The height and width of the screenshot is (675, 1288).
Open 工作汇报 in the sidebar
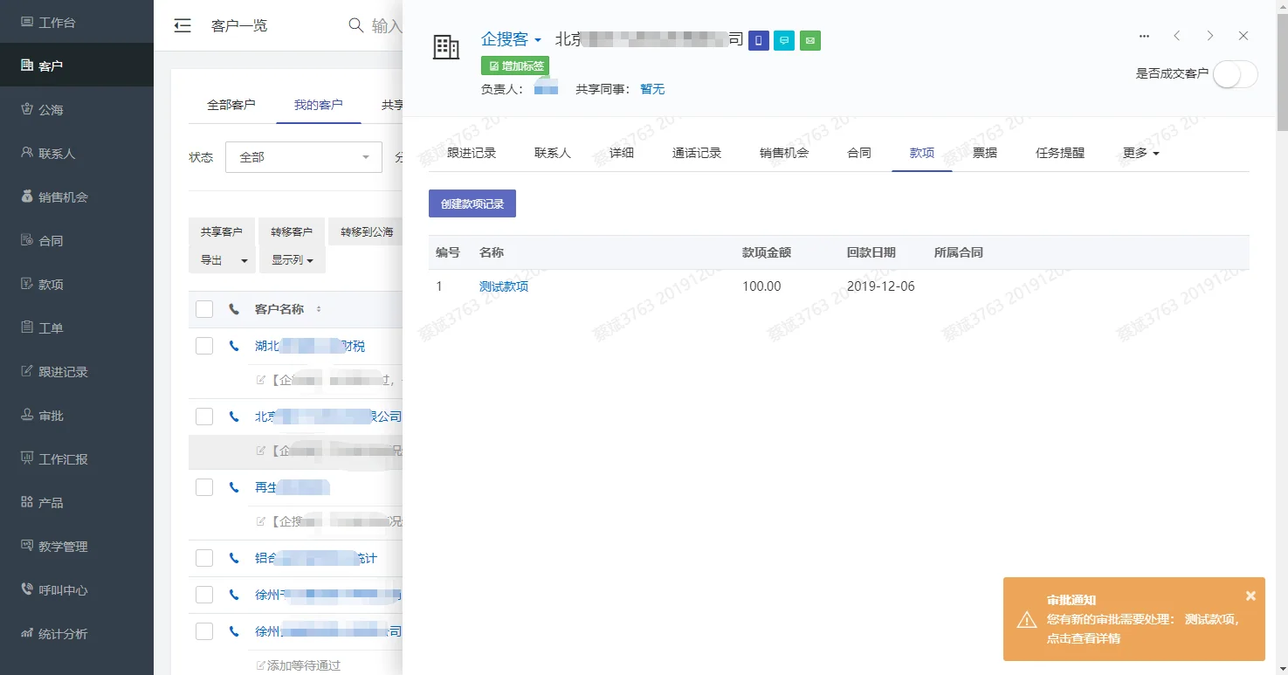77,458
